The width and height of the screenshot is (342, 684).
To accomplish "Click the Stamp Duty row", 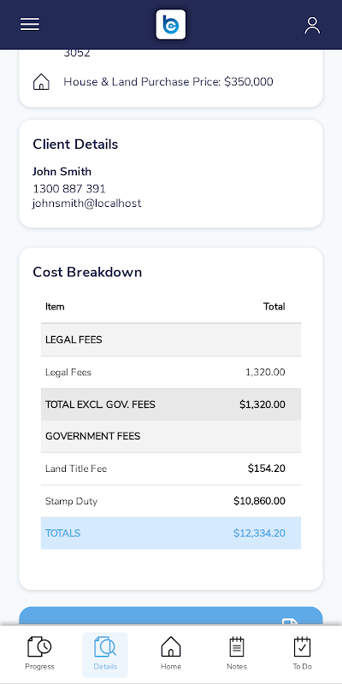I will click(x=171, y=501).
